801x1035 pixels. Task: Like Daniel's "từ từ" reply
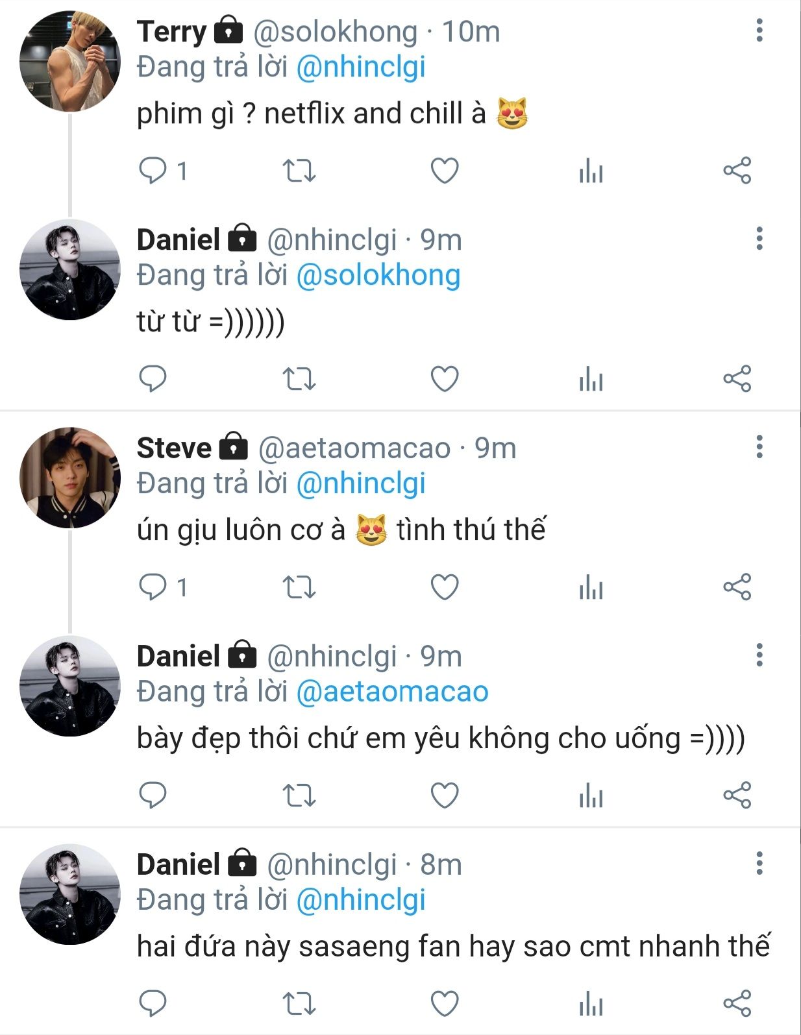445,379
